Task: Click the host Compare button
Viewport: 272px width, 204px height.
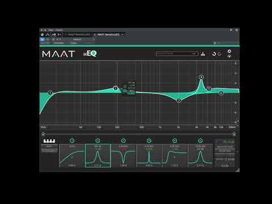Action: tap(58, 43)
